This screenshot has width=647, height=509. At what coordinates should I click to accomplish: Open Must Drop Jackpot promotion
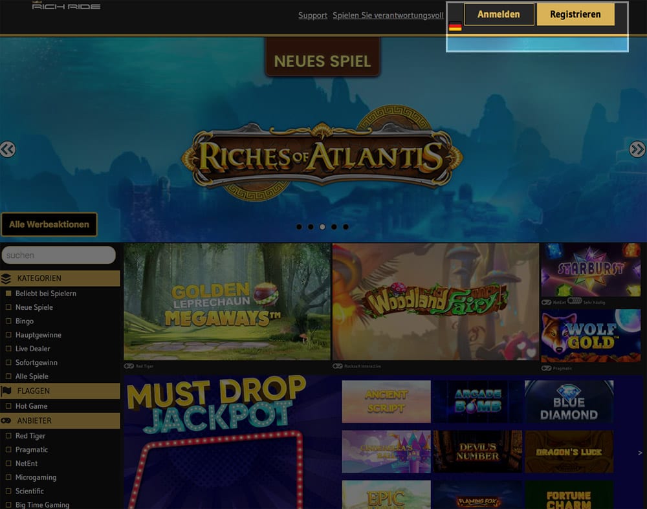pos(217,441)
